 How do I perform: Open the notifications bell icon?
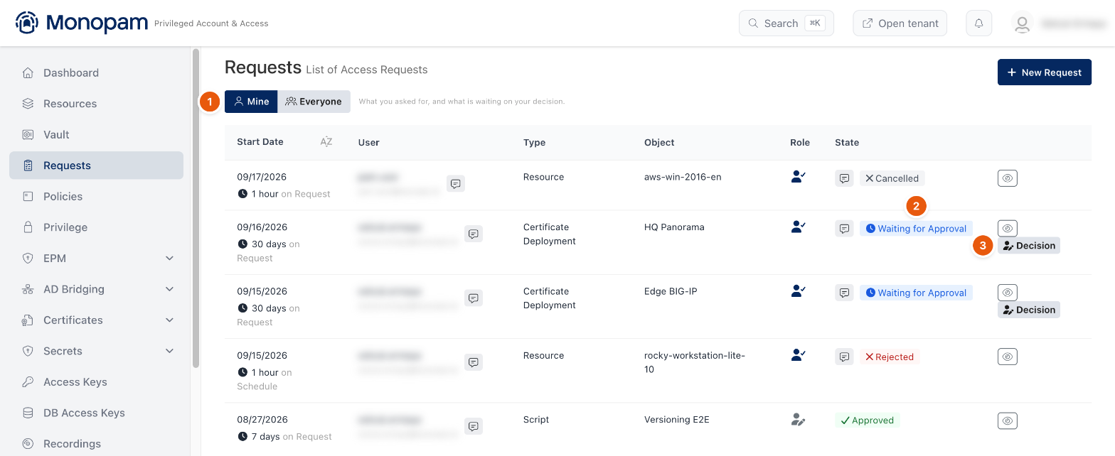(x=978, y=23)
